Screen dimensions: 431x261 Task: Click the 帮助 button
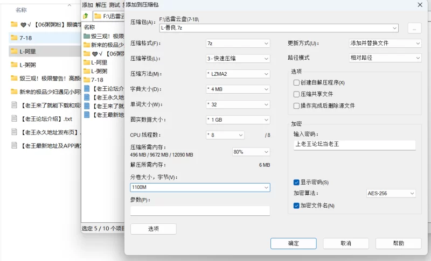[x=398, y=243]
